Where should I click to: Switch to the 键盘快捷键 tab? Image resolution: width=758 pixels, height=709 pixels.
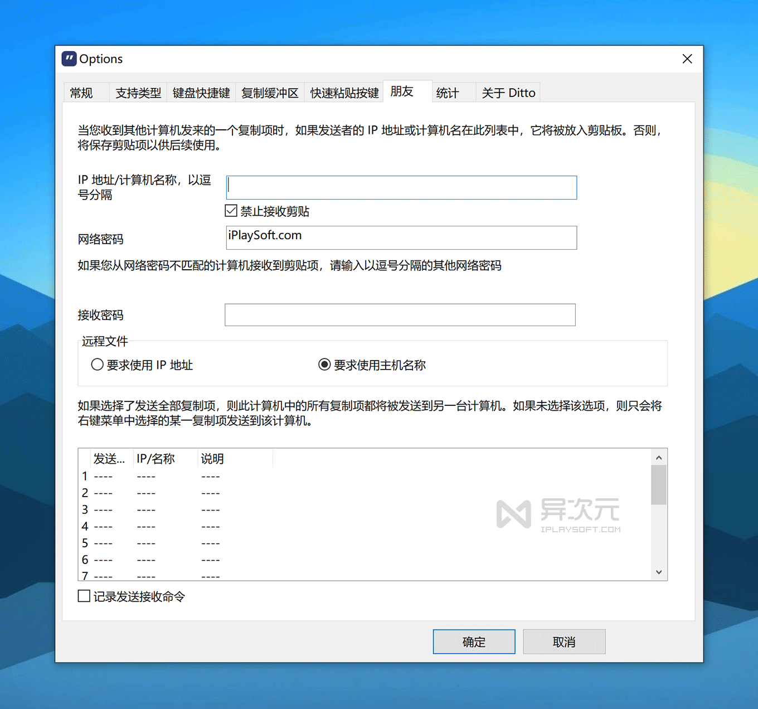(201, 93)
